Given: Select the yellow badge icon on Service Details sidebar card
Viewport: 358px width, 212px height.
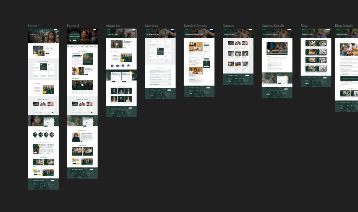Looking at the screenshot, I should point(206,62).
